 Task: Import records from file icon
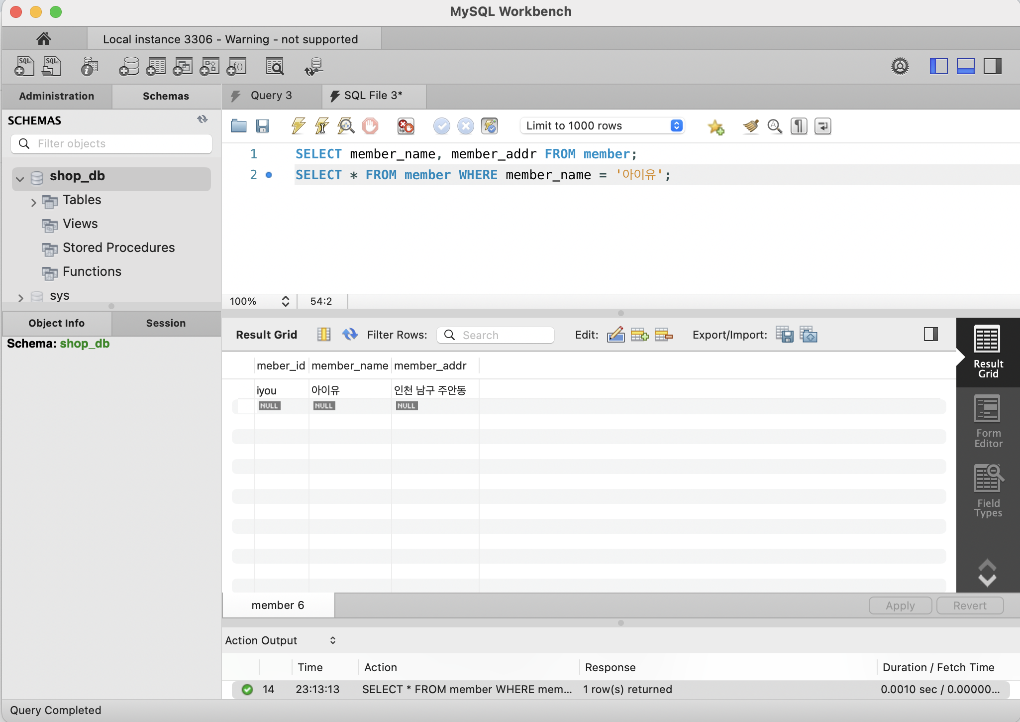[809, 334]
